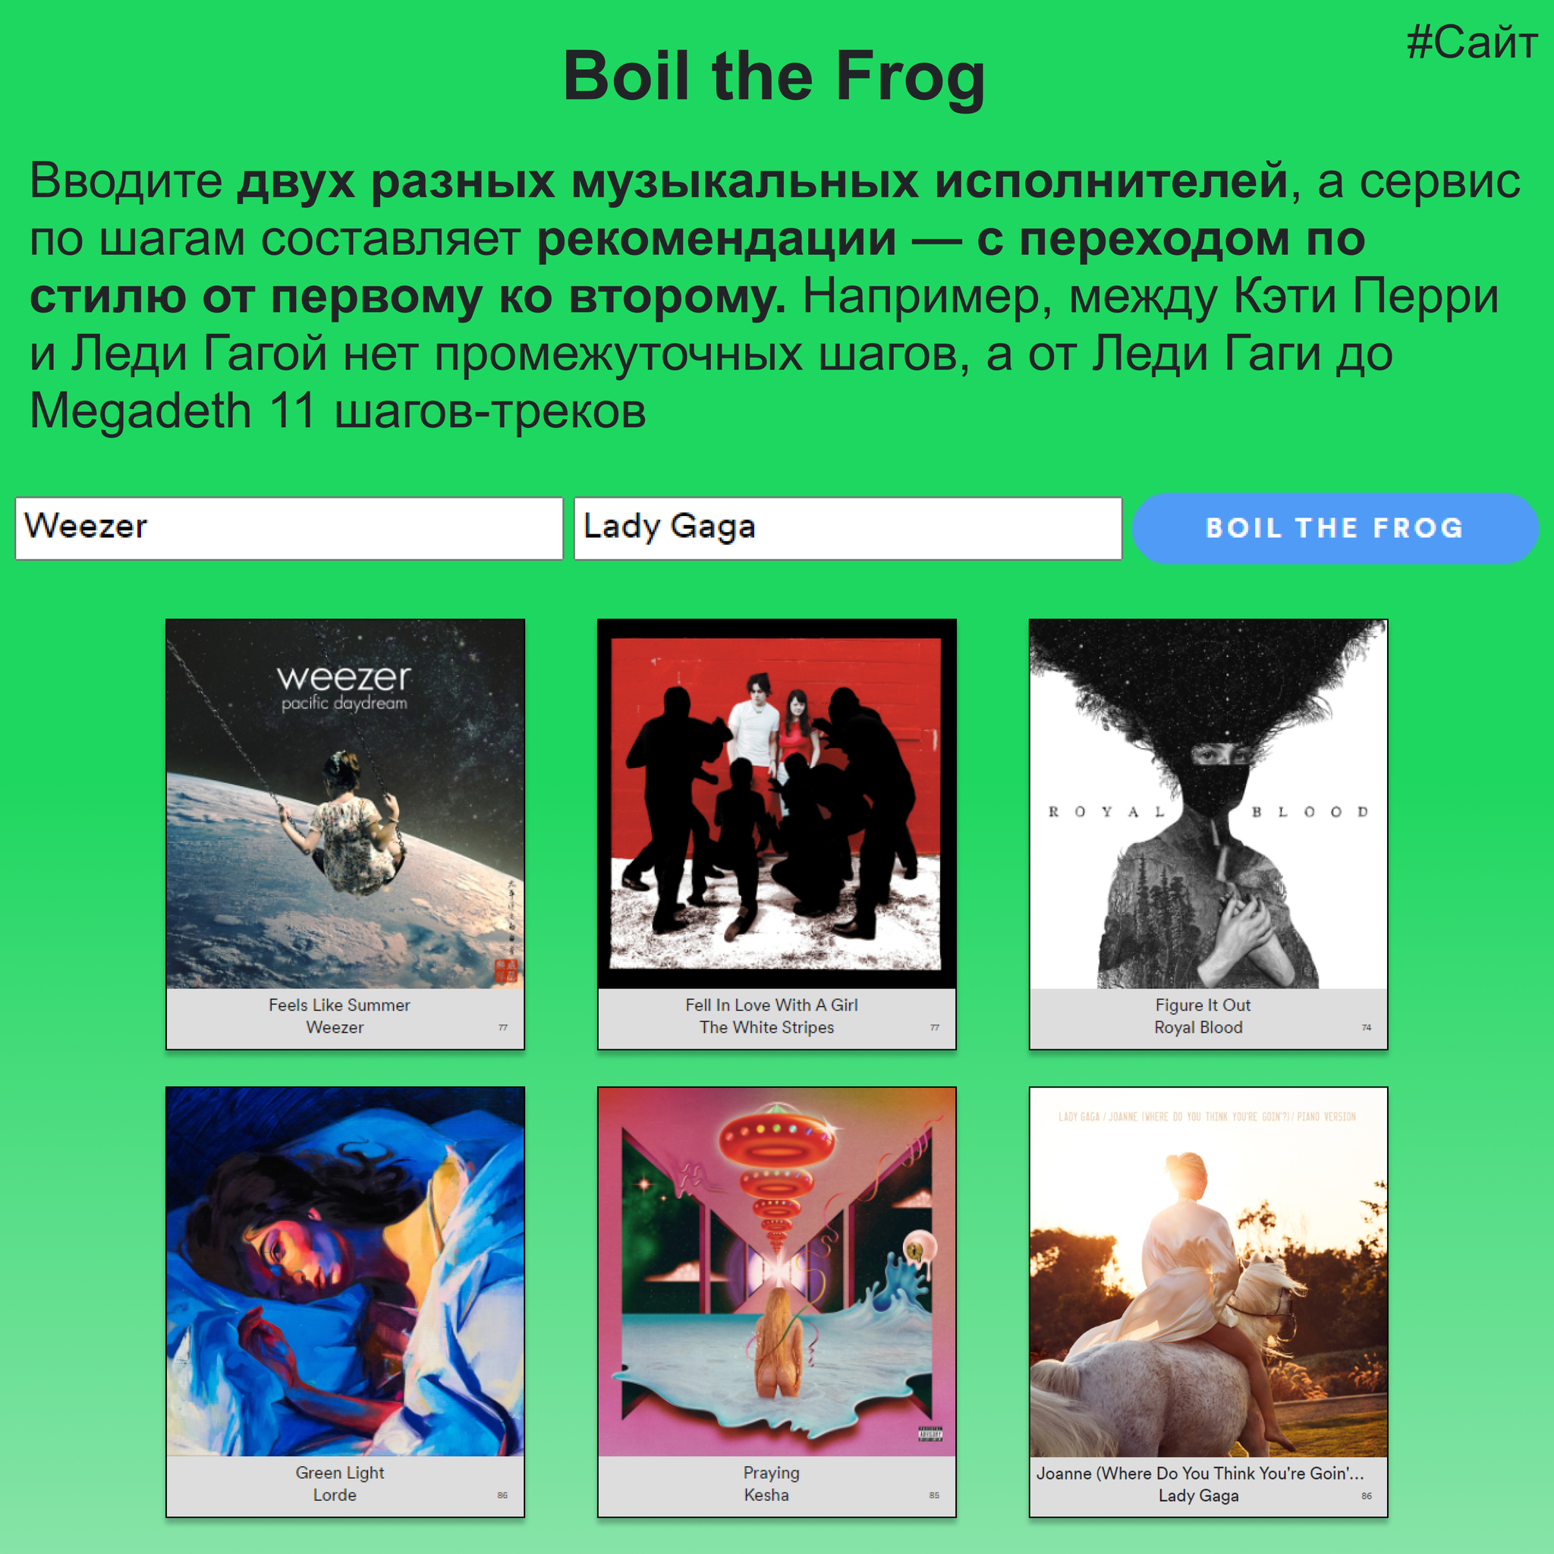The width and height of the screenshot is (1554, 1554).
Task: Open Kesha Rainbow album cover
Action: tap(777, 1272)
